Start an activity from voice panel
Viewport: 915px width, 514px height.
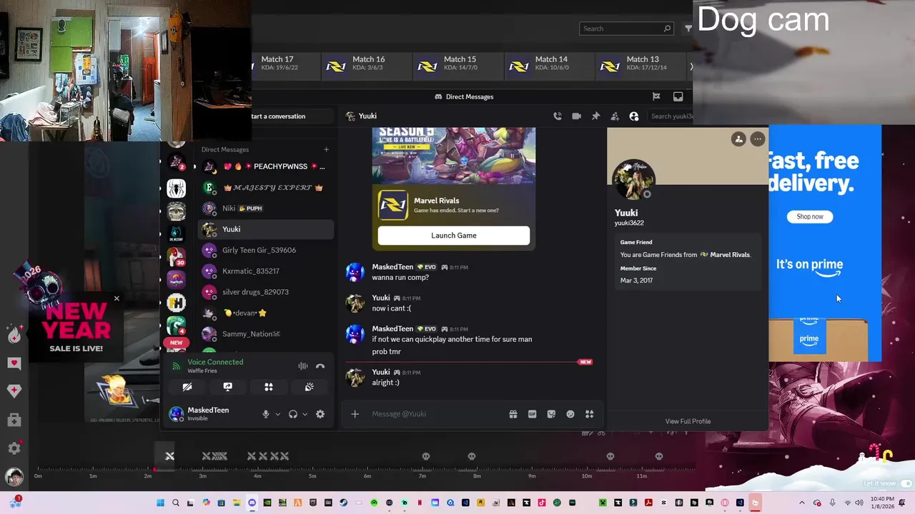269,387
